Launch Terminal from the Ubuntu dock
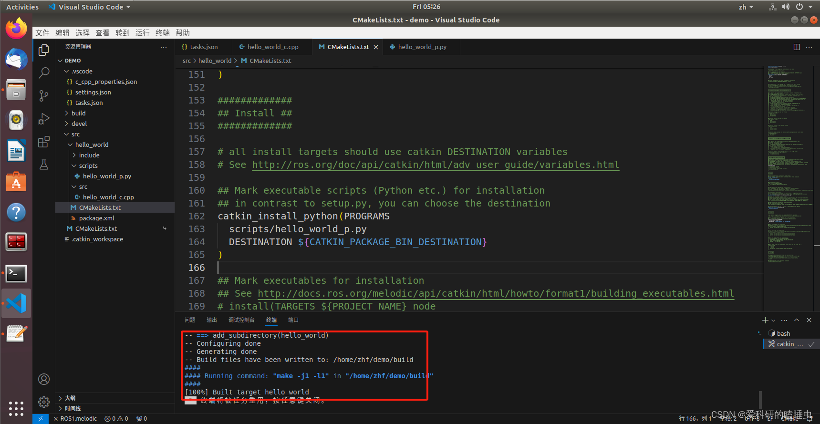The height and width of the screenshot is (424, 820). 16,273
